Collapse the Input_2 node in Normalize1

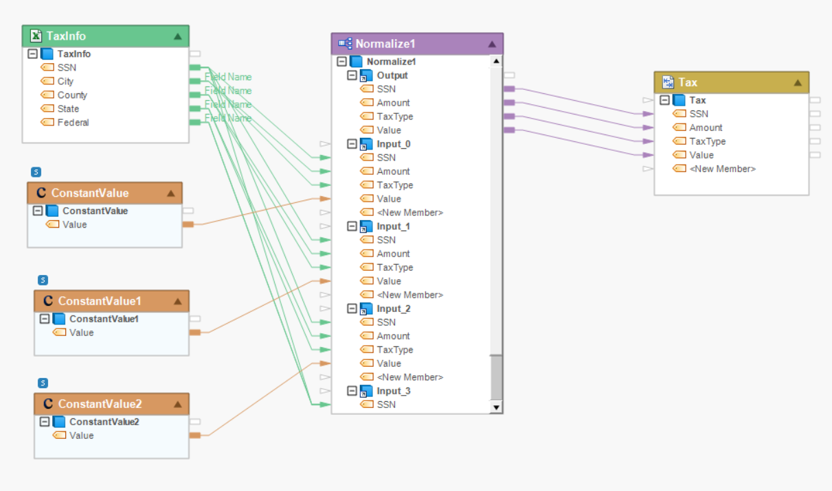352,309
